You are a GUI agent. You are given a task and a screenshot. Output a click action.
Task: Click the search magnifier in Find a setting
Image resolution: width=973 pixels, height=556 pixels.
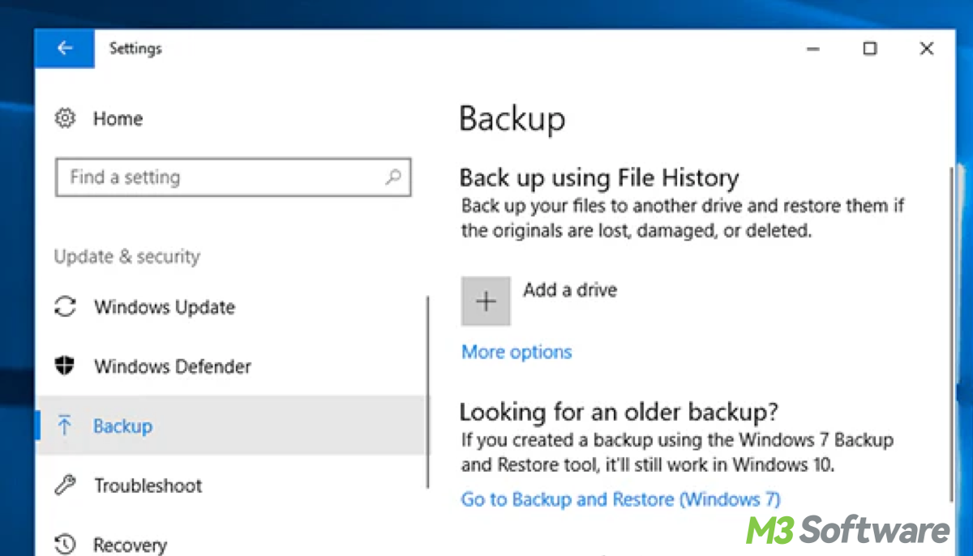pos(392,177)
